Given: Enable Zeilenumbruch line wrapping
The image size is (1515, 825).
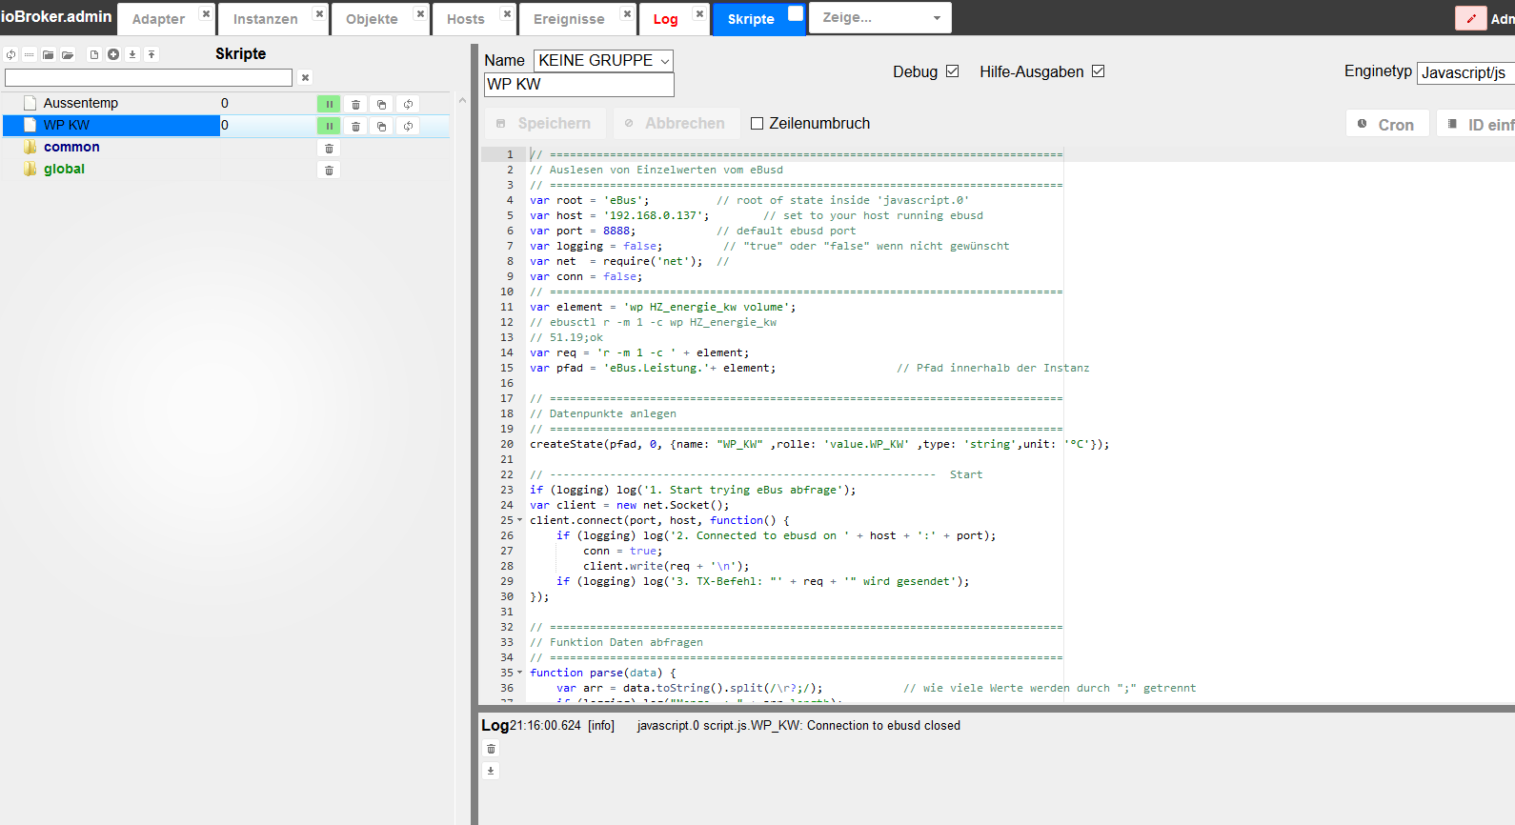Looking at the screenshot, I should (757, 123).
